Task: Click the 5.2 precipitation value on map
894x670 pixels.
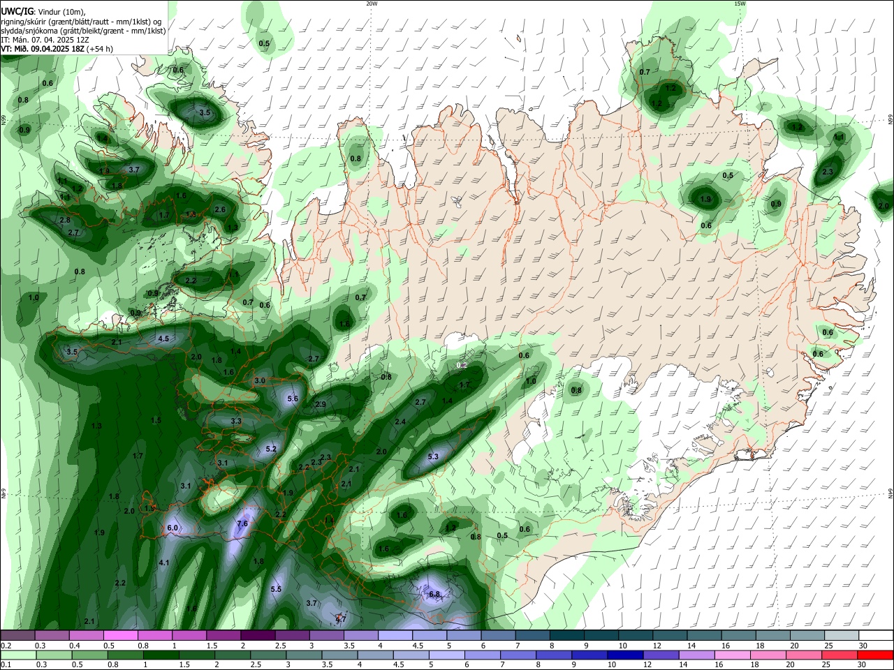Action: 271,449
